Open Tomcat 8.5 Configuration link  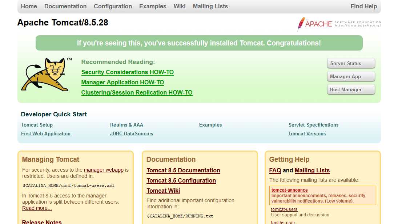(x=181, y=180)
